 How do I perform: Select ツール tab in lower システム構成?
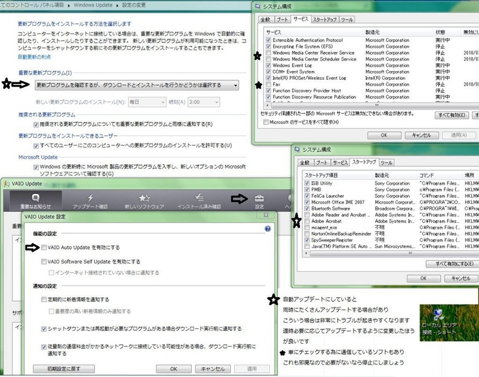(x=386, y=163)
